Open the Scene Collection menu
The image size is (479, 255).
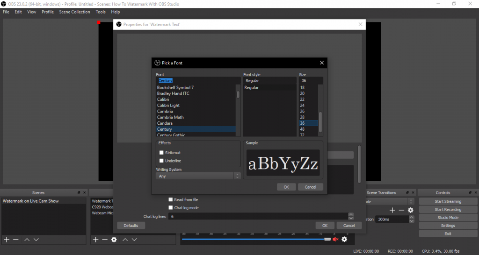pos(74,12)
